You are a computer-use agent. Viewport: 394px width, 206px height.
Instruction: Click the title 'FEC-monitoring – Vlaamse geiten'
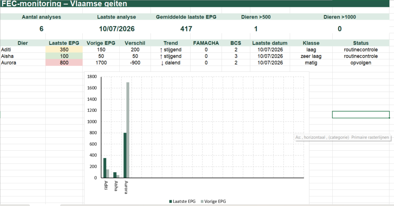pyautogui.click(x=64, y=3)
